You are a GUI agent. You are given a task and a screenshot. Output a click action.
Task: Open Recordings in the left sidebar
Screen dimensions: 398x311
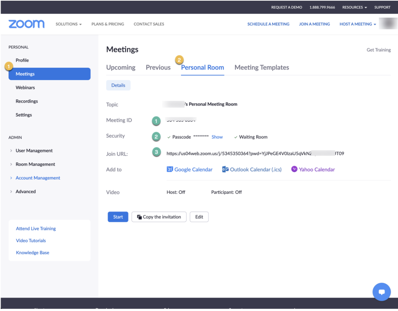pyautogui.click(x=27, y=101)
